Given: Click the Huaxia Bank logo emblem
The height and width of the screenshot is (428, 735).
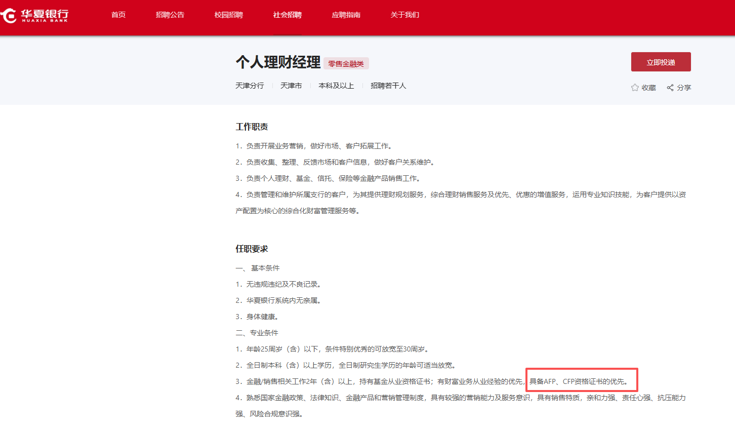Looking at the screenshot, I should click(x=9, y=15).
